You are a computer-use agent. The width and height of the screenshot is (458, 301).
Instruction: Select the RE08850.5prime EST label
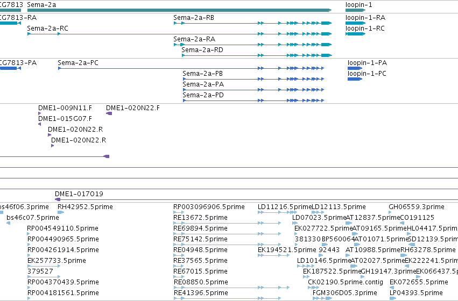click(201, 282)
